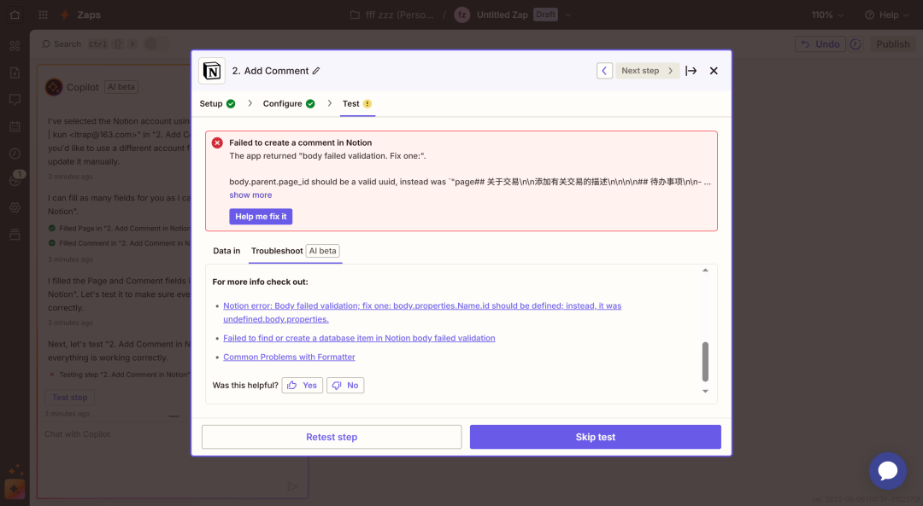The width and height of the screenshot is (923, 506).
Task: Close the Add Comment step panel
Action: click(714, 71)
